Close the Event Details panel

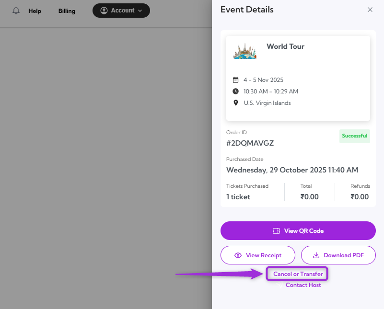[370, 10]
